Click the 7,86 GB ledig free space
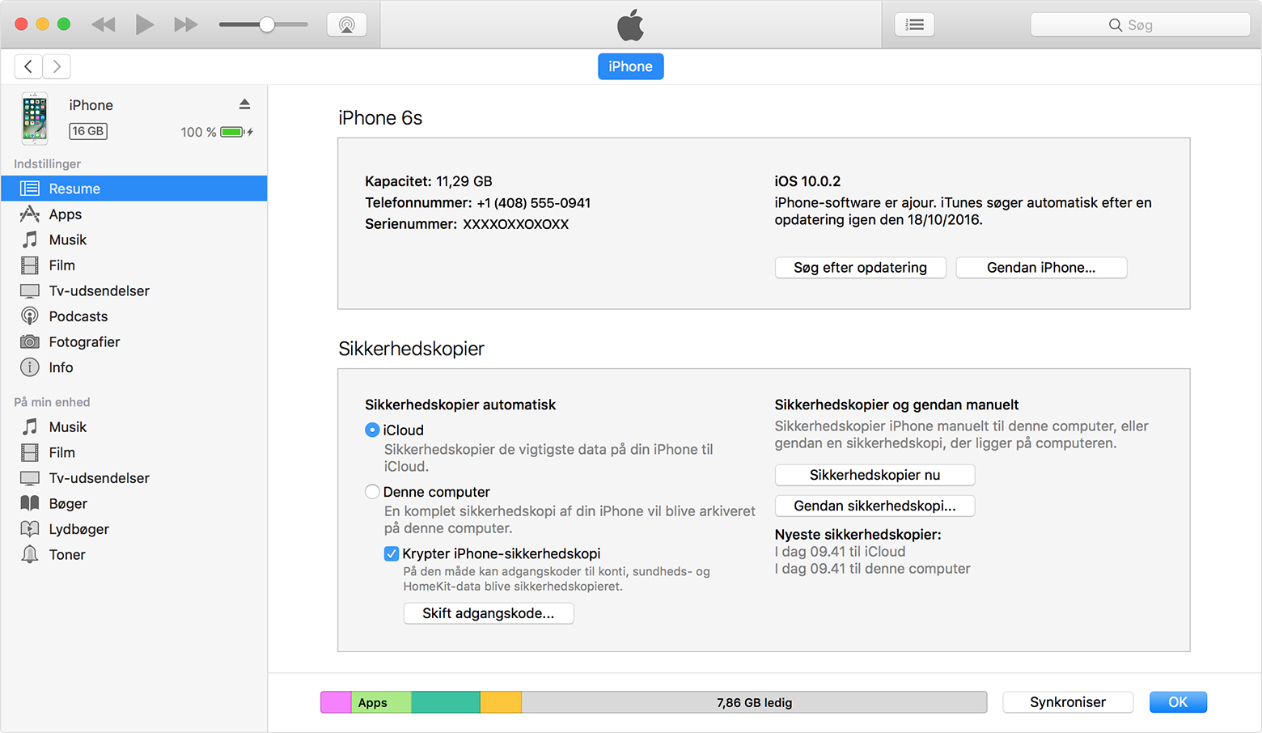Screen dimensions: 1262x733 (754, 702)
